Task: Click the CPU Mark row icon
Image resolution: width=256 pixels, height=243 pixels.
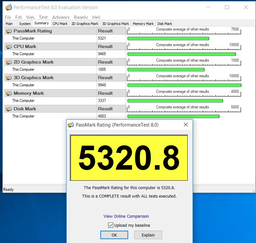Action: pyautogui.click(x=9, y=46)
